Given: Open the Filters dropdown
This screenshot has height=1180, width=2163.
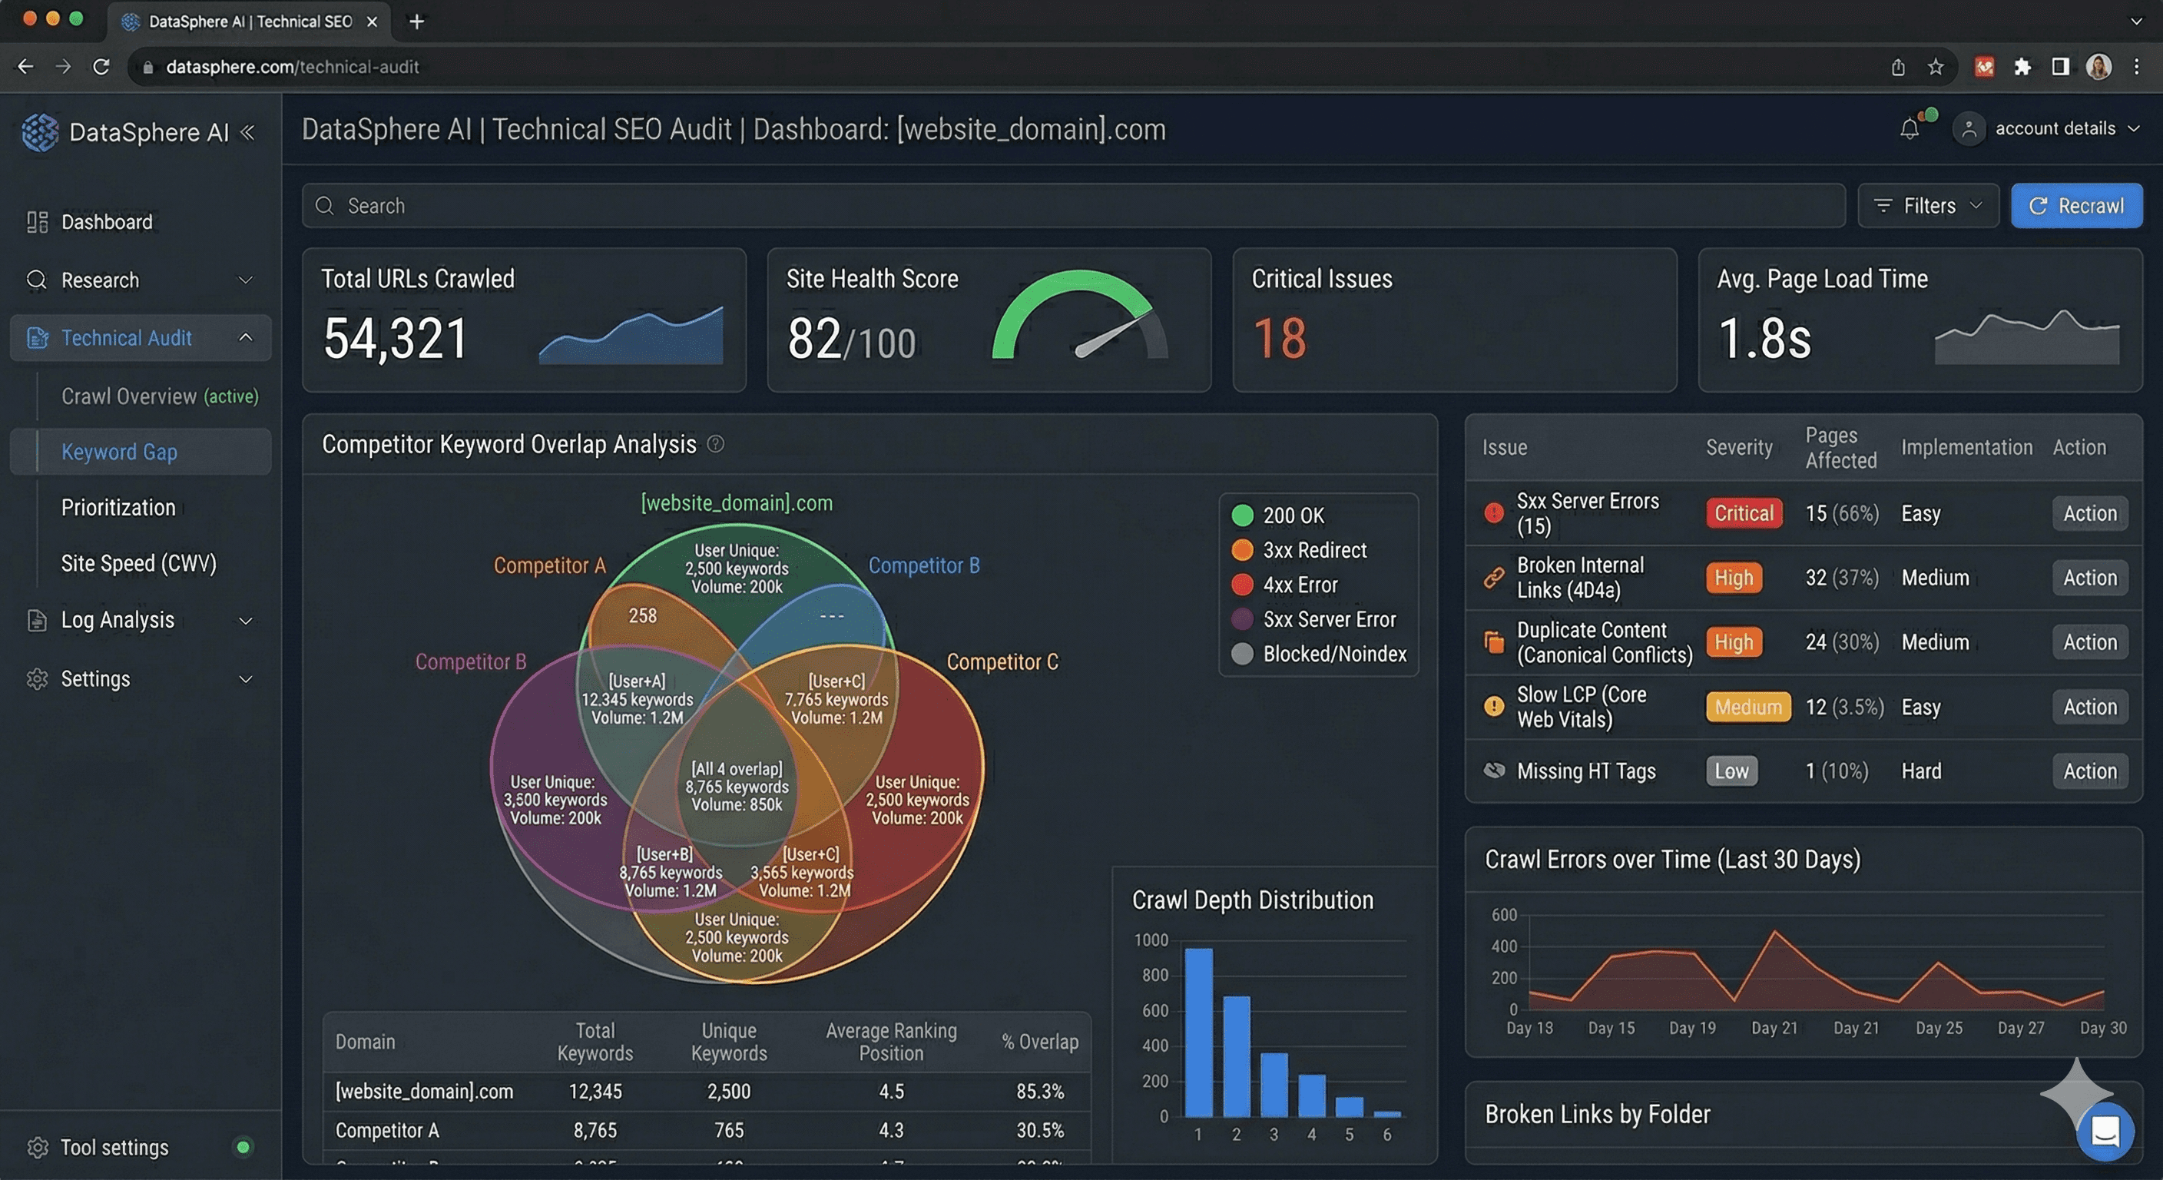Looking at the screenshot, I should point(1928,206).
